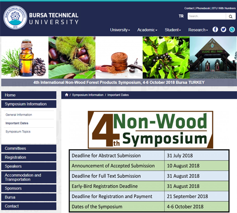This screenshot has height=213, width=237.
Task: Open Symposium Topics sub-item
Action: (x=18, y=132)
